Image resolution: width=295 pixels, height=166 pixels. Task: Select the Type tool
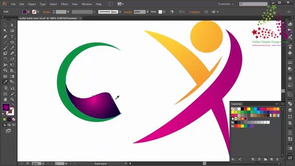(12, 37)
